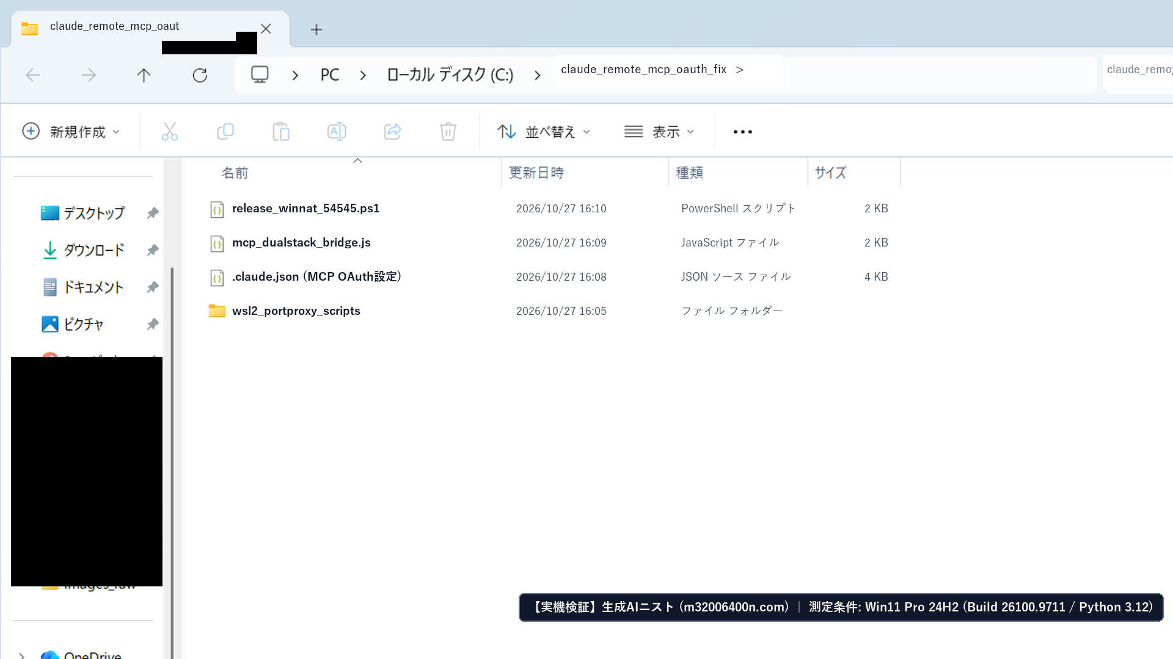Open Desktop (デスクトップ) in sidebar
1173x659 pixels.
click(x=82, y=213)
